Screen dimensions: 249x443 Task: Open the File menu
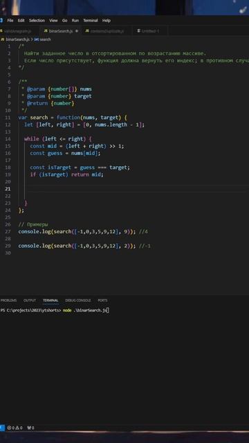pyautogui.click(x=10, y=21)
